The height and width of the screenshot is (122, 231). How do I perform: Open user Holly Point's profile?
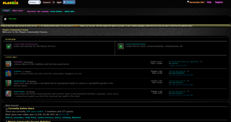point(31,118)
